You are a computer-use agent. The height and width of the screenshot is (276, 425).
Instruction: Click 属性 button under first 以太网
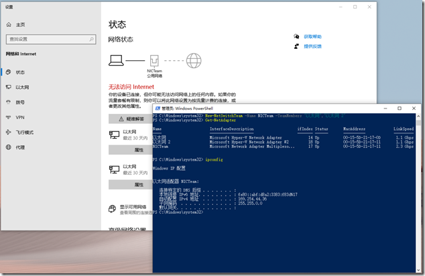point(131,150)
